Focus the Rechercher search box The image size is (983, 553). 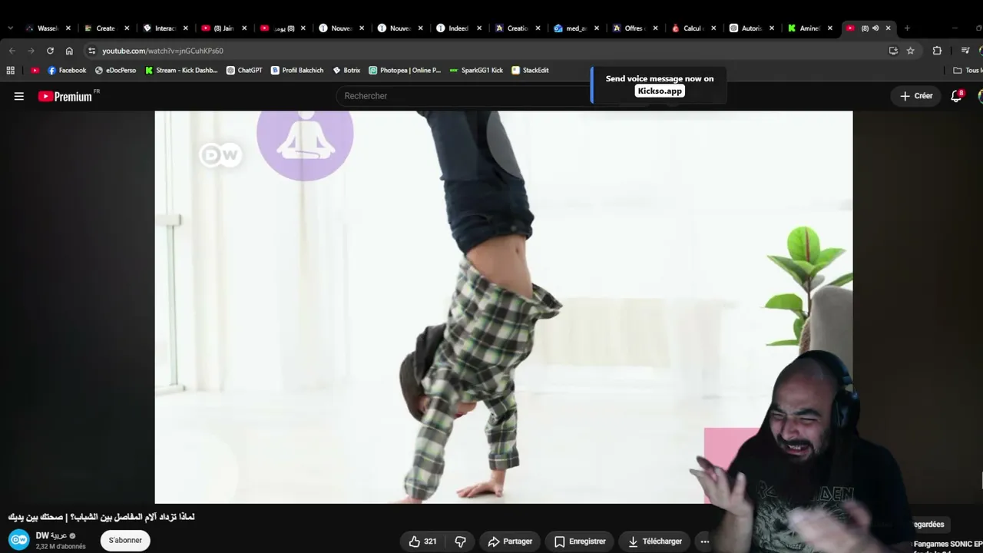pyautogui.click(x=463, y=96)
